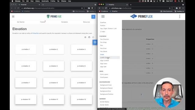Open Align Content sidebar item
Viewport: 195px width, 110px height.
coord(105,61)
